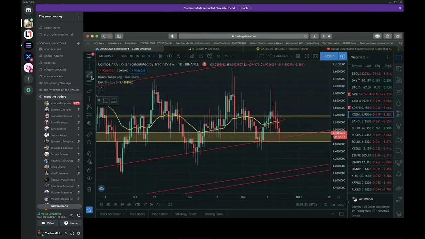Open the patterns tool in drawing toolbar

89,107
